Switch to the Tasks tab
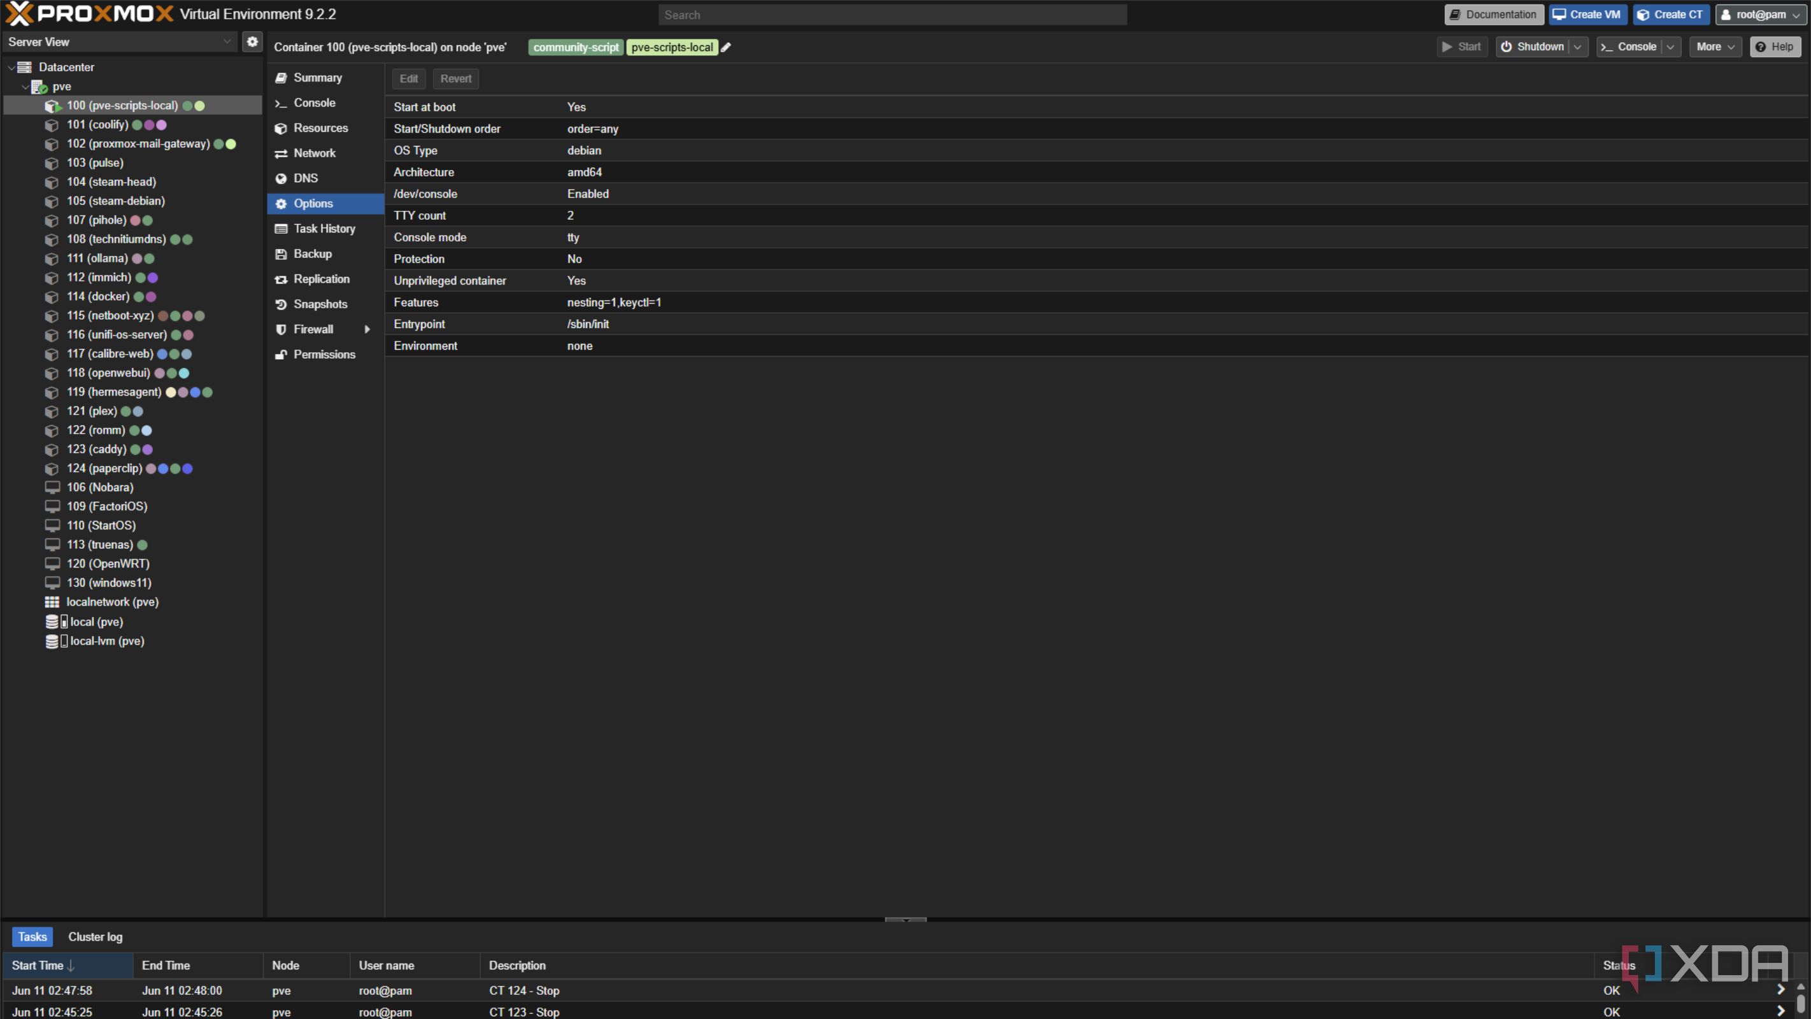Screen dimensions: 1811x1019 pyautogui.click(x=32, y=937)
